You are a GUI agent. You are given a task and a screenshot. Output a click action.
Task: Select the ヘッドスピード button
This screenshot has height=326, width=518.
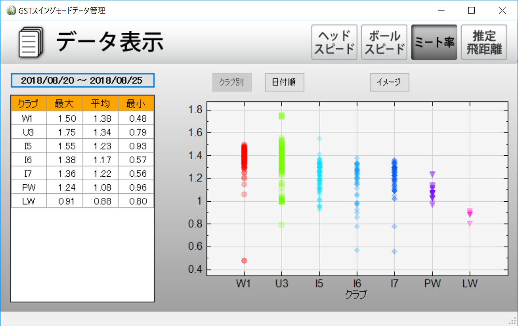click(x=334, y=42)
